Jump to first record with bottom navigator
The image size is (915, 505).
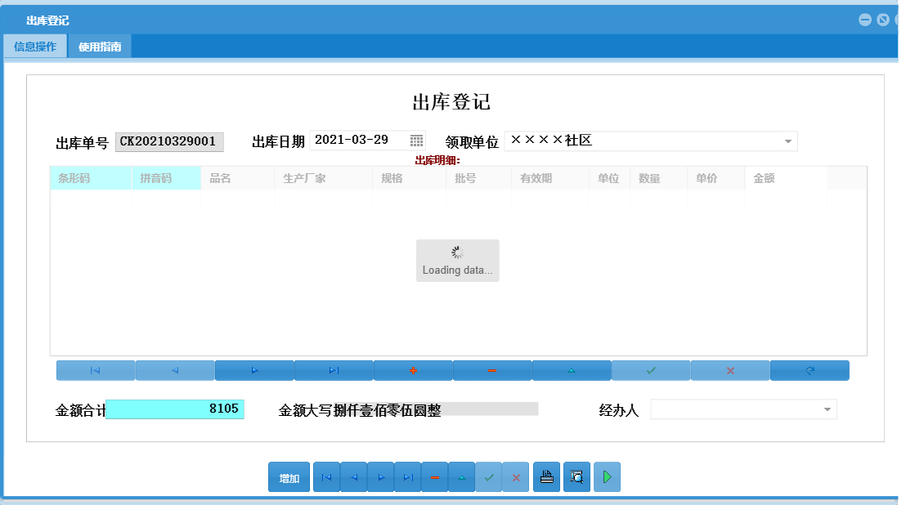point(326,476)
